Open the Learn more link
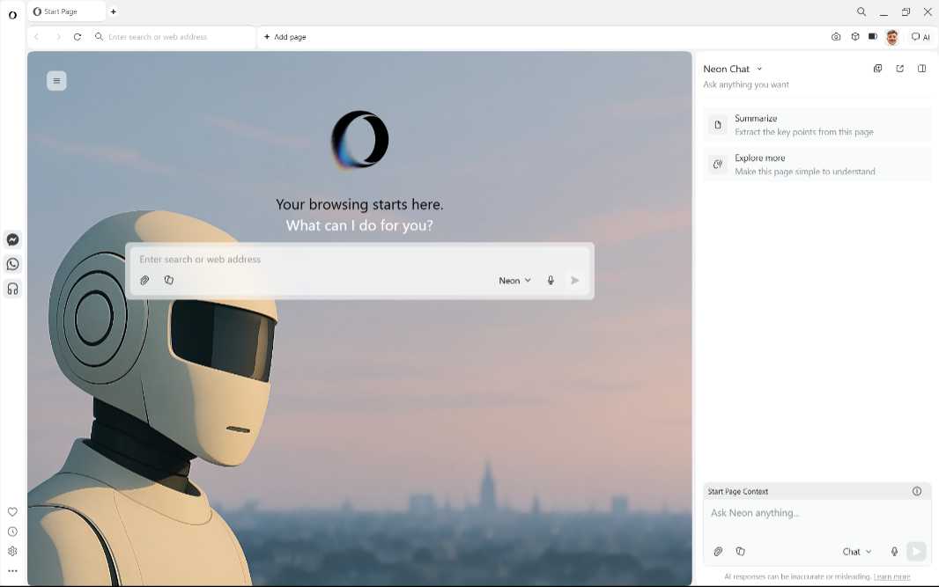Image resolution: width=939 pixels, height=587 pixels. (891, 576)
